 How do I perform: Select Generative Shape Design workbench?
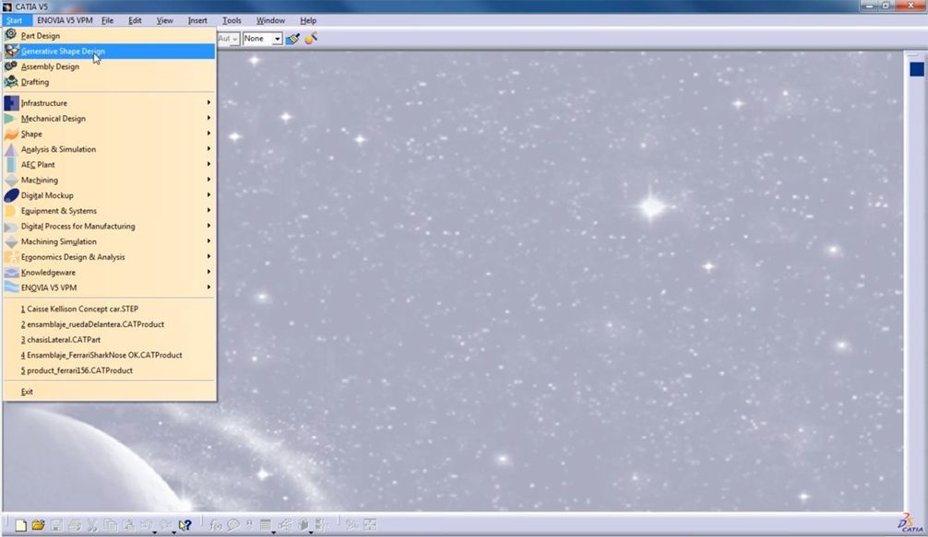tap(109, 51)
